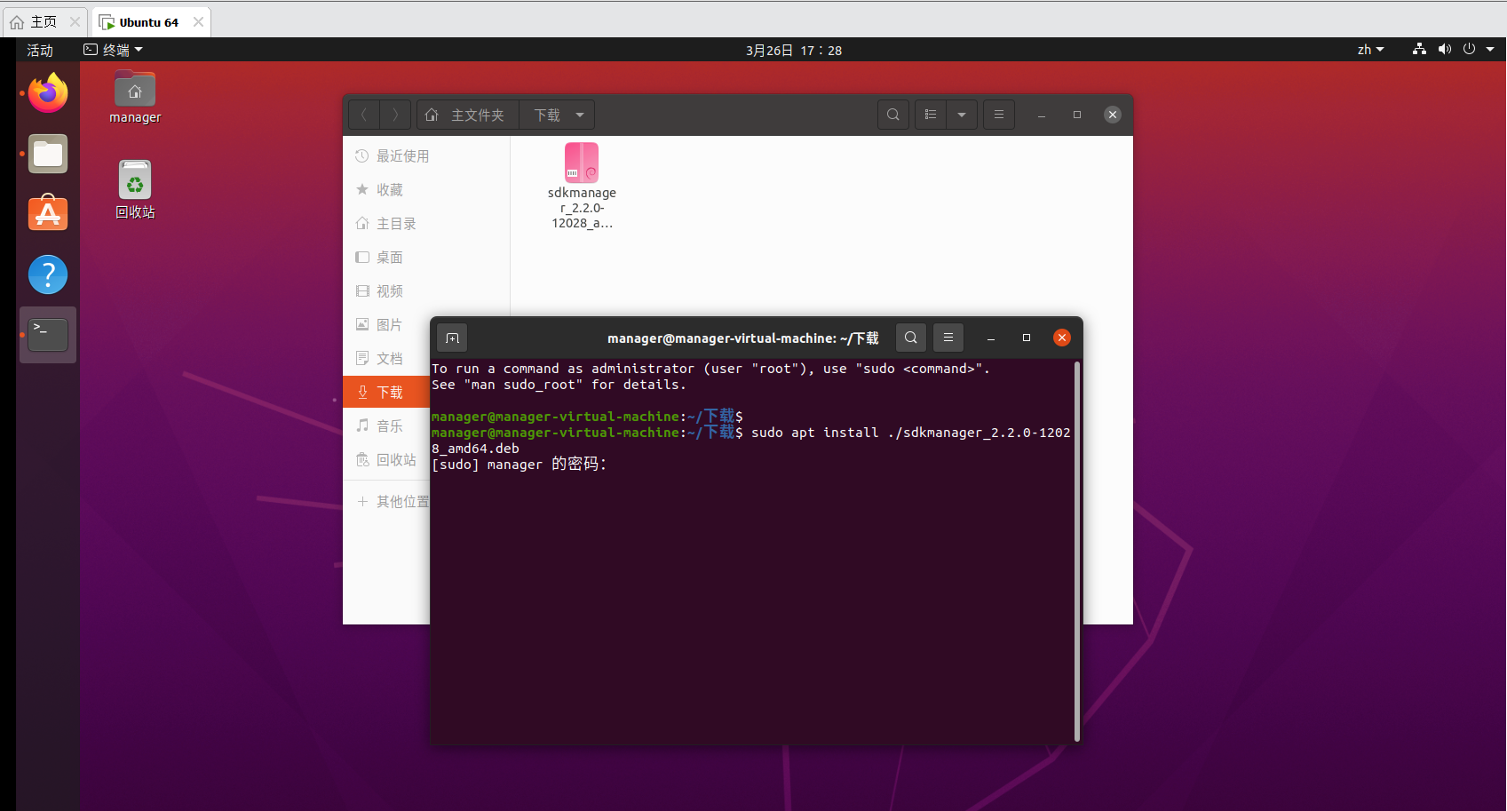Select the sdkmanager deb package file
1507x811 pixels.
[582, 187]
